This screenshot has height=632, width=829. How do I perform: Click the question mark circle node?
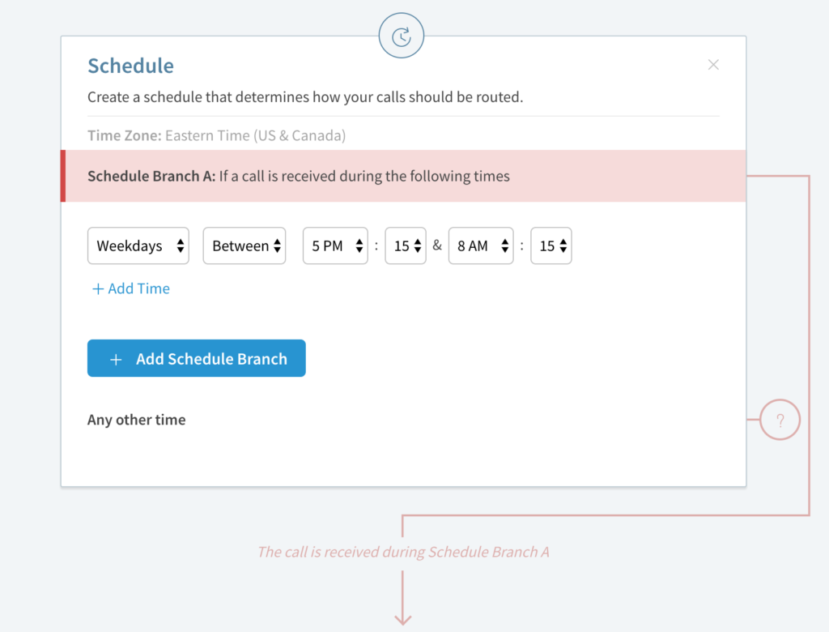(x=780, y=420)
